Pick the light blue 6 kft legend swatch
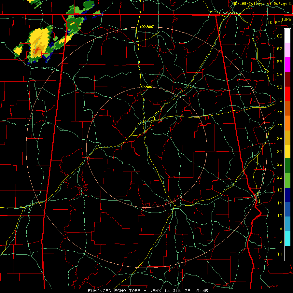Image resolution: width=293 pixels, height=293 pixels. click(x=287, y=224)
